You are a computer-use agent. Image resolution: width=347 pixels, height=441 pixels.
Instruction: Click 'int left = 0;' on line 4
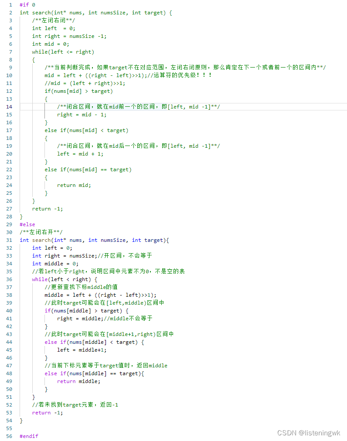click(x=54, y=28)
